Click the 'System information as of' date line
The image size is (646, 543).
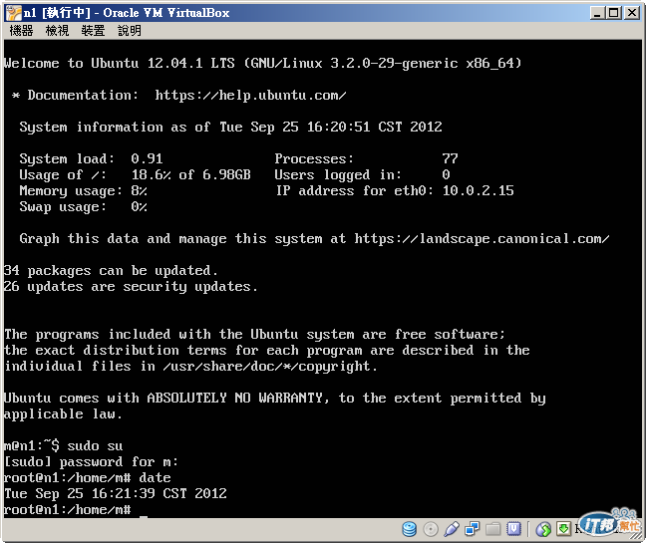click(x=230, y=128)
